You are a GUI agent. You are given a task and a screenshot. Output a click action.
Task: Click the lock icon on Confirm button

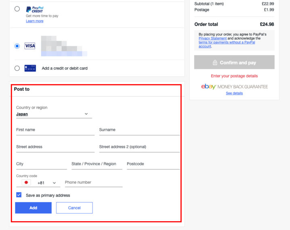pos(215,63)
